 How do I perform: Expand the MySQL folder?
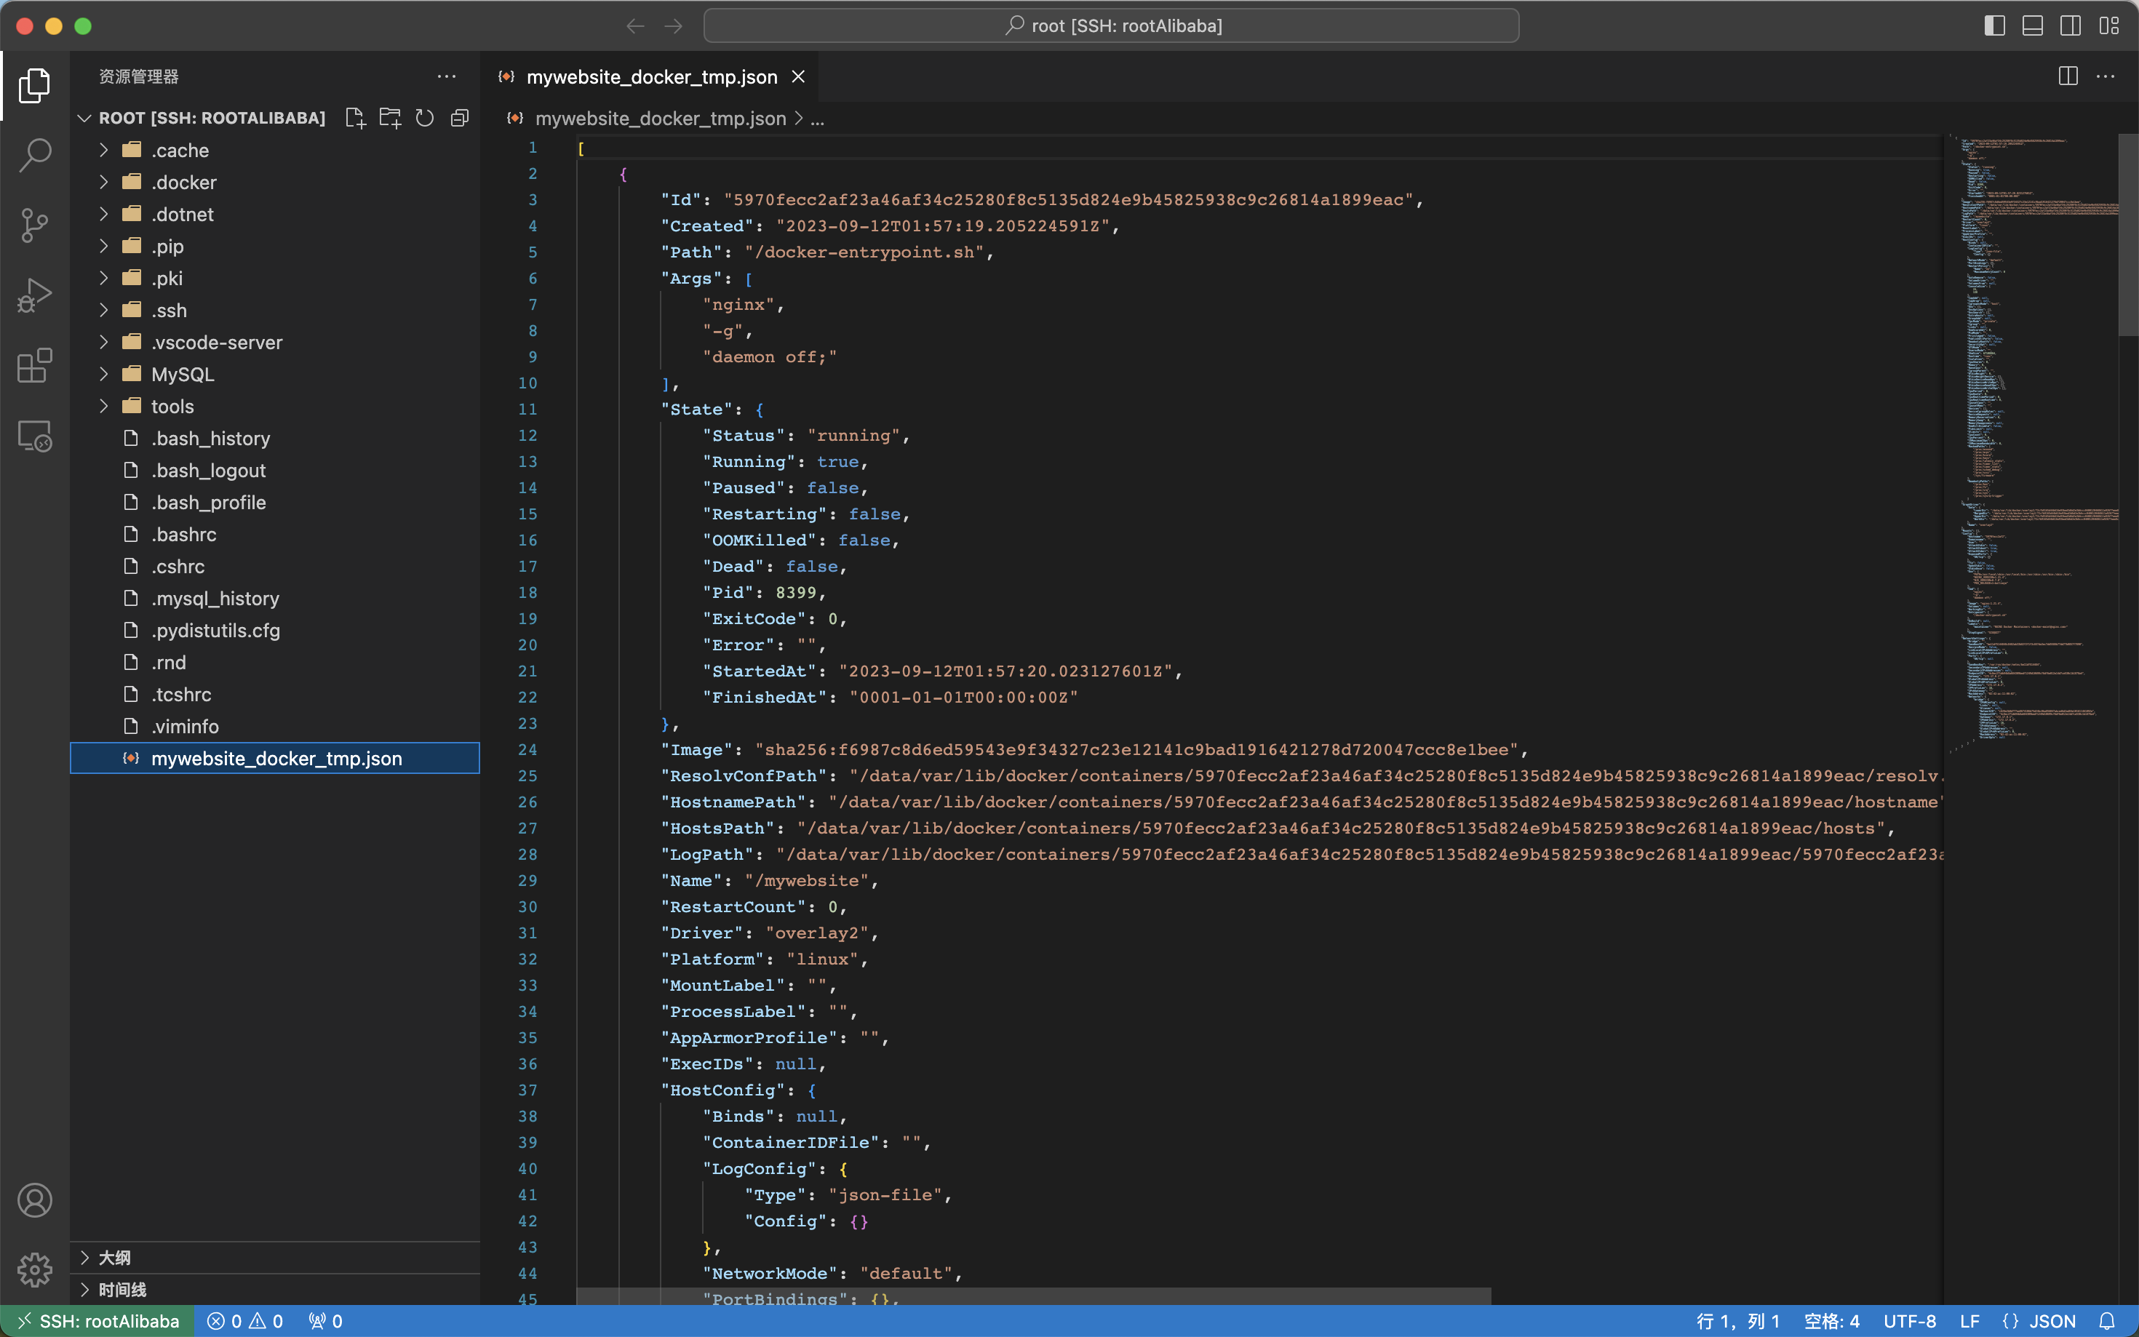pos(182,374)
